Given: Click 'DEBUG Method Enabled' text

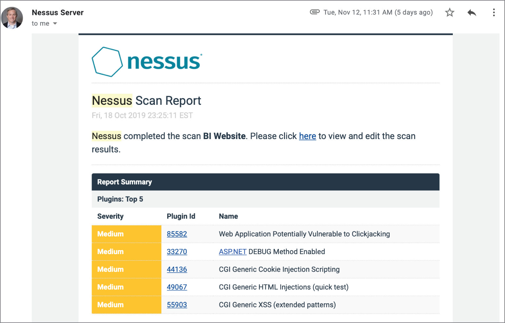Looking at the screenshot, I should click(287, 252).
